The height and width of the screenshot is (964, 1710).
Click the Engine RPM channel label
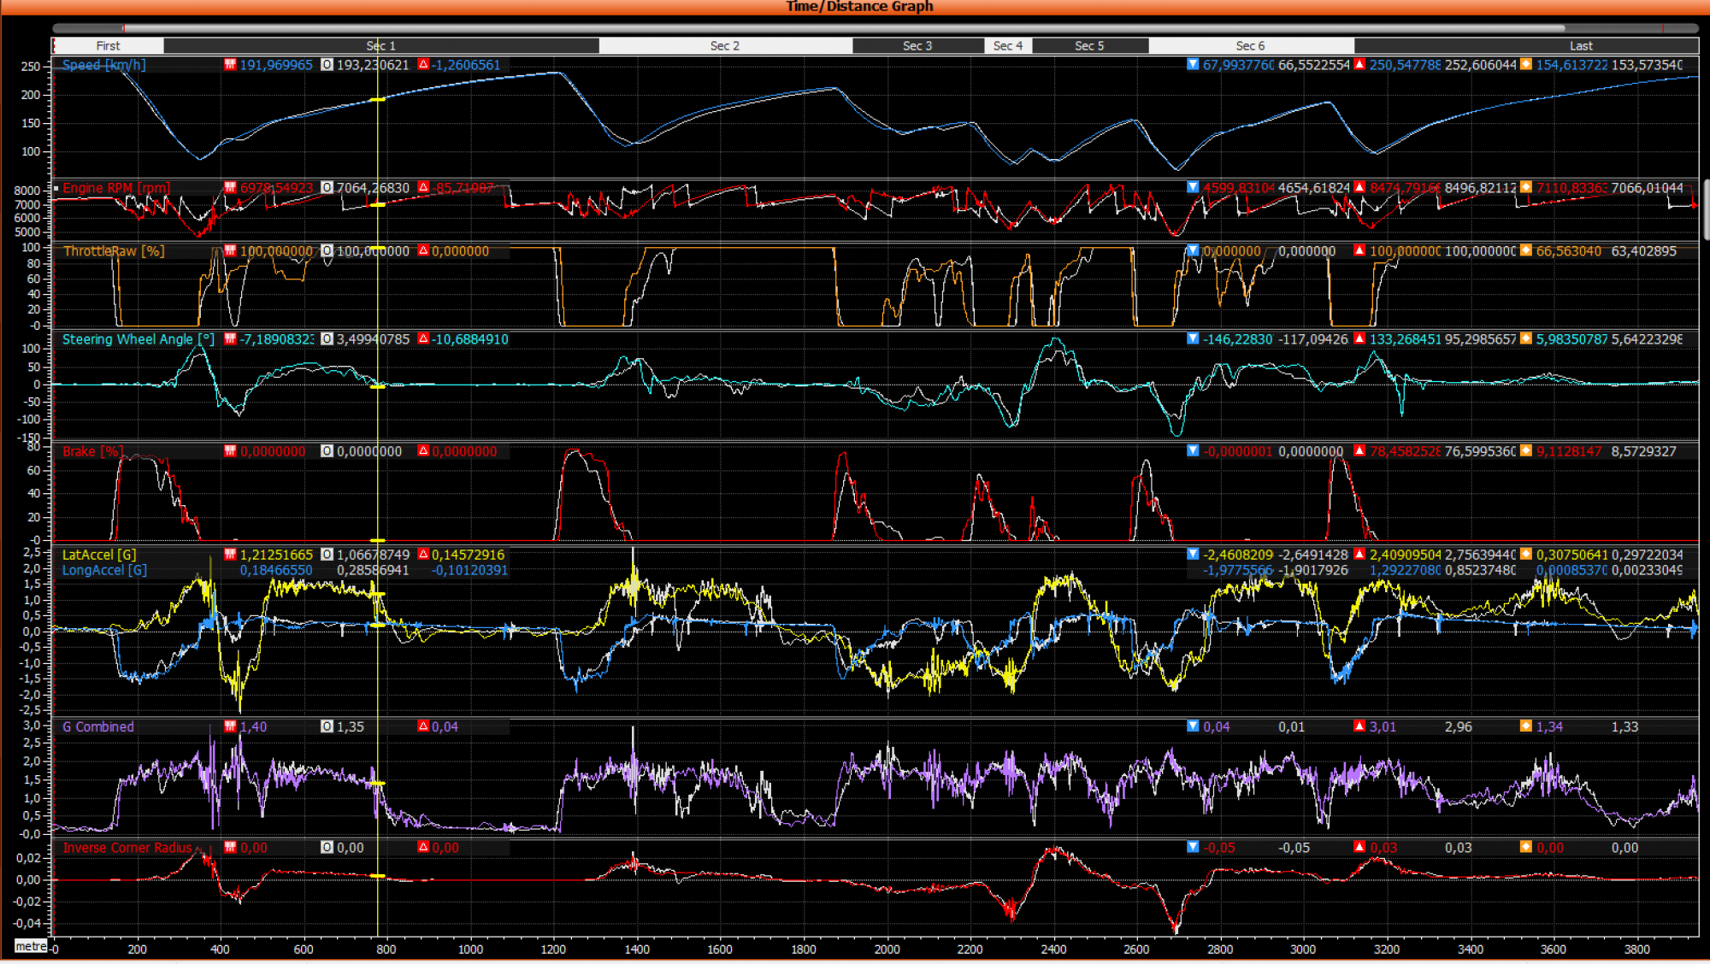115,188
